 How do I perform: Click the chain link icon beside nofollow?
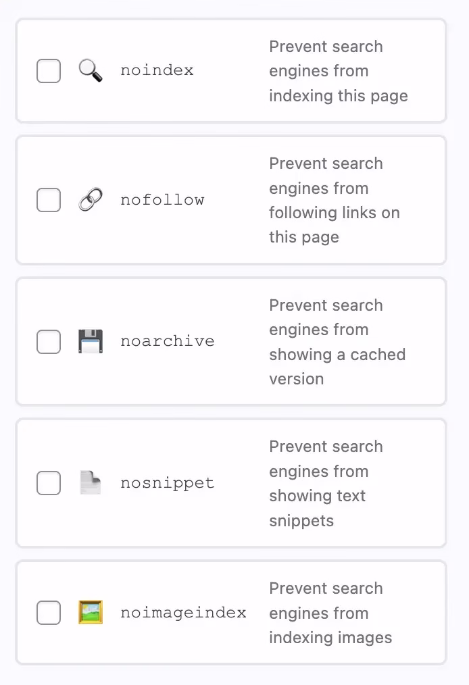91,199
